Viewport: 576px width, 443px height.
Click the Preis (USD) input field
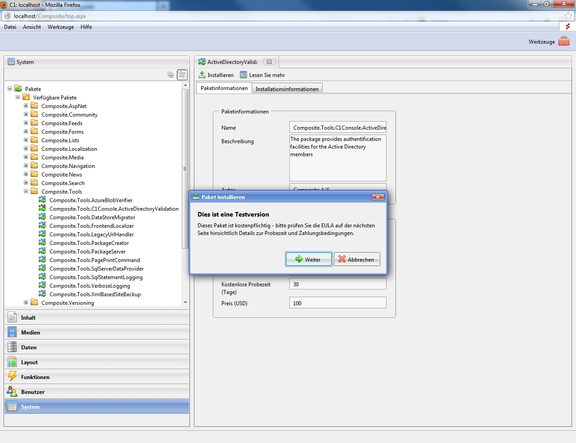[x=337, y=303]
